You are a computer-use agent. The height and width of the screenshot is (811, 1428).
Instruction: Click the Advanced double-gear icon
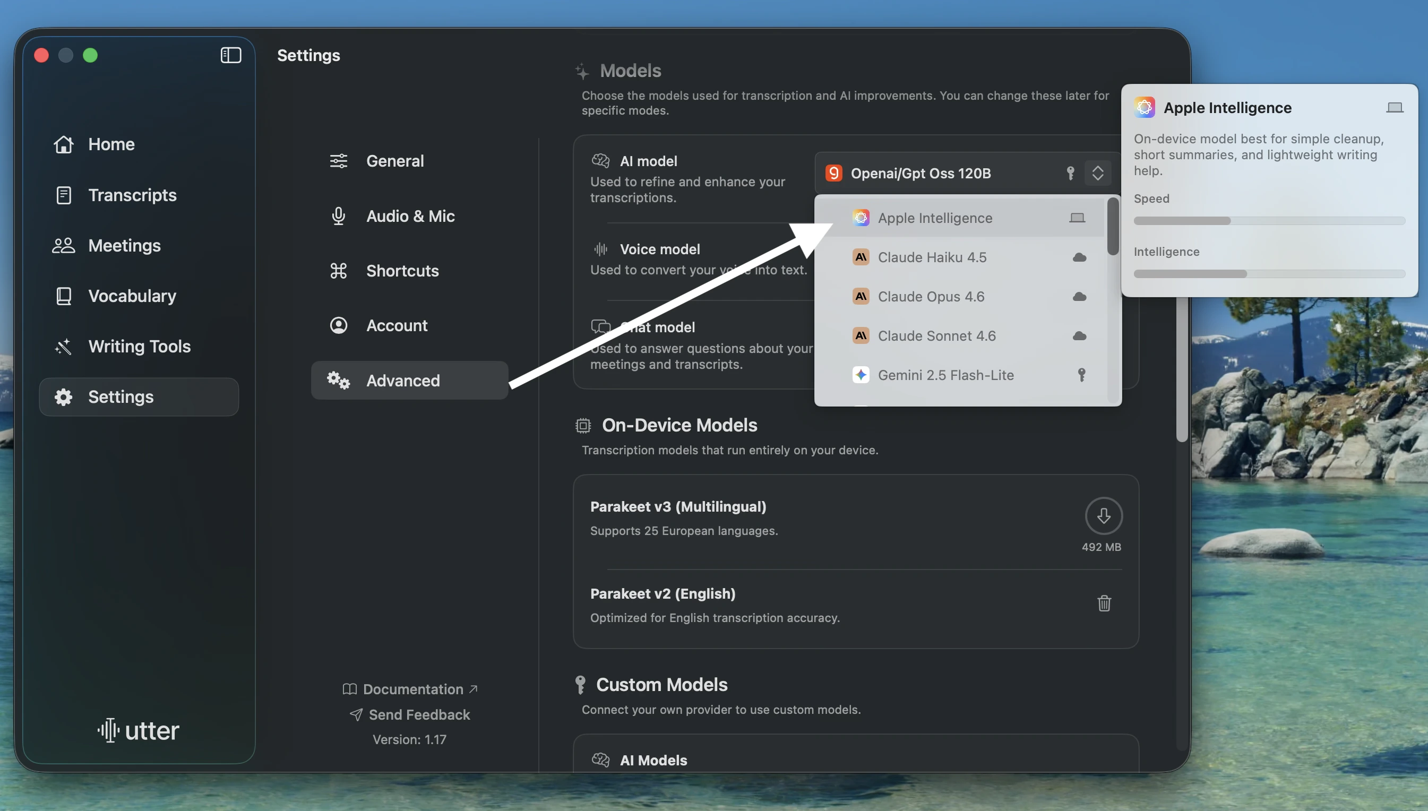pos(339,381)
